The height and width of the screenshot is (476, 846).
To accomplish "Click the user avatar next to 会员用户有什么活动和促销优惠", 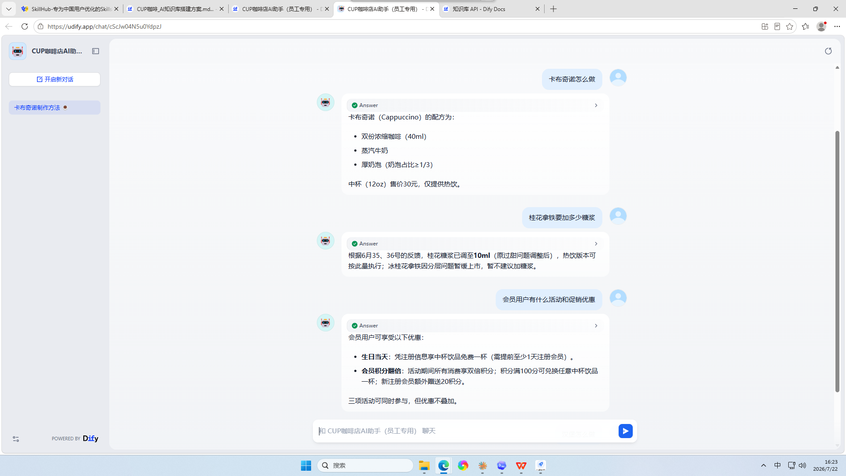I will 618,298.
